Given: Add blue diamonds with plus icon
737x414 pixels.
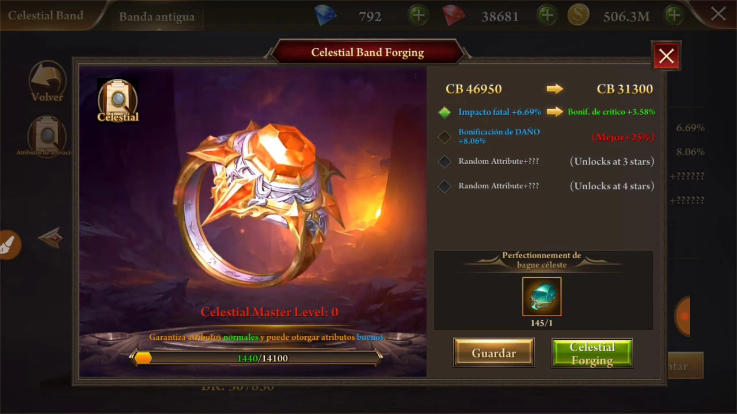Looking at the screenshot, I should click(419, 15).
